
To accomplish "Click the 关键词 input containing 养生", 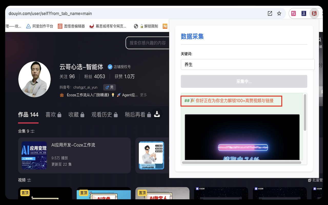I will point(248,64).
